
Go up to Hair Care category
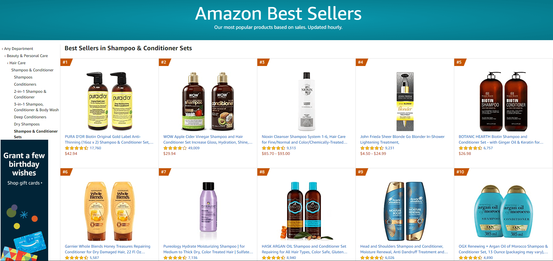(18, 63)
